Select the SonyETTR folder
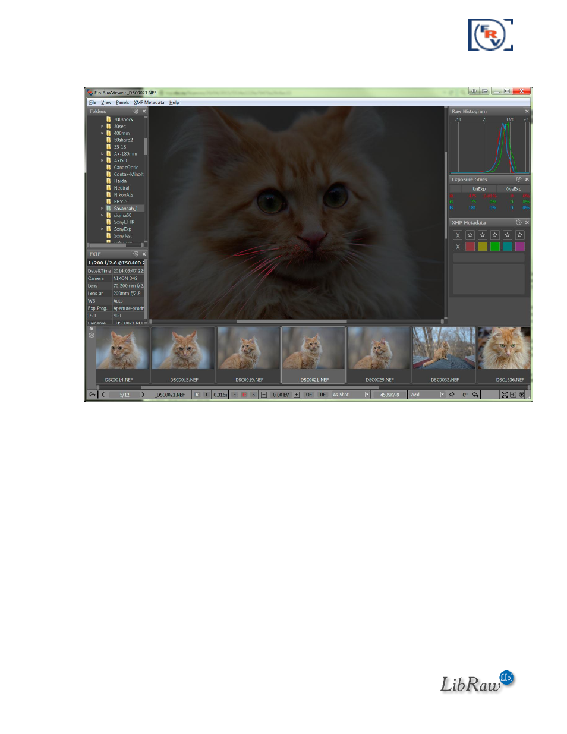Viewport: 567px width, 734px height. tap(124, 222)
